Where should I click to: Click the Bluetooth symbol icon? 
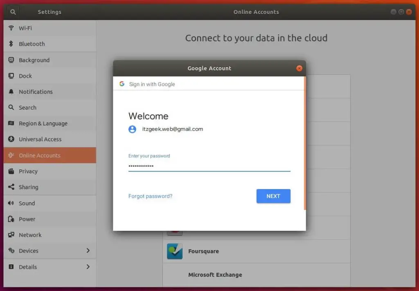pos(11,43)
